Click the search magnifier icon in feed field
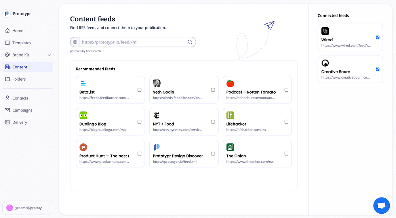Image resolution: width=396 pixels, height=218 pixels. coord(190,42)
